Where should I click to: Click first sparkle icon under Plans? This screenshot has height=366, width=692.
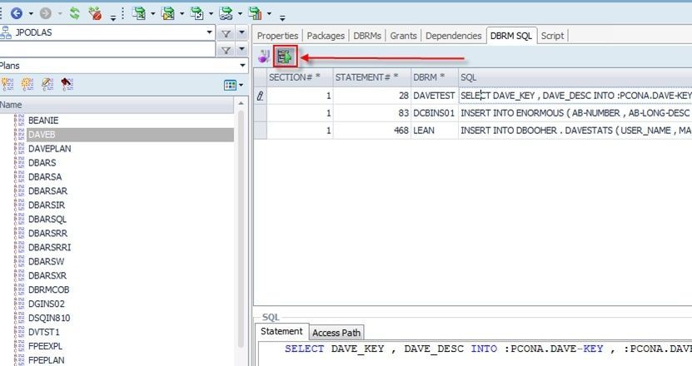(x=7, y=84)
